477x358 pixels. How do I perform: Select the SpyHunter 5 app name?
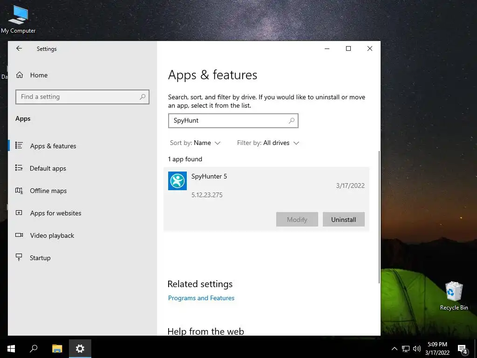pos(209,176)
